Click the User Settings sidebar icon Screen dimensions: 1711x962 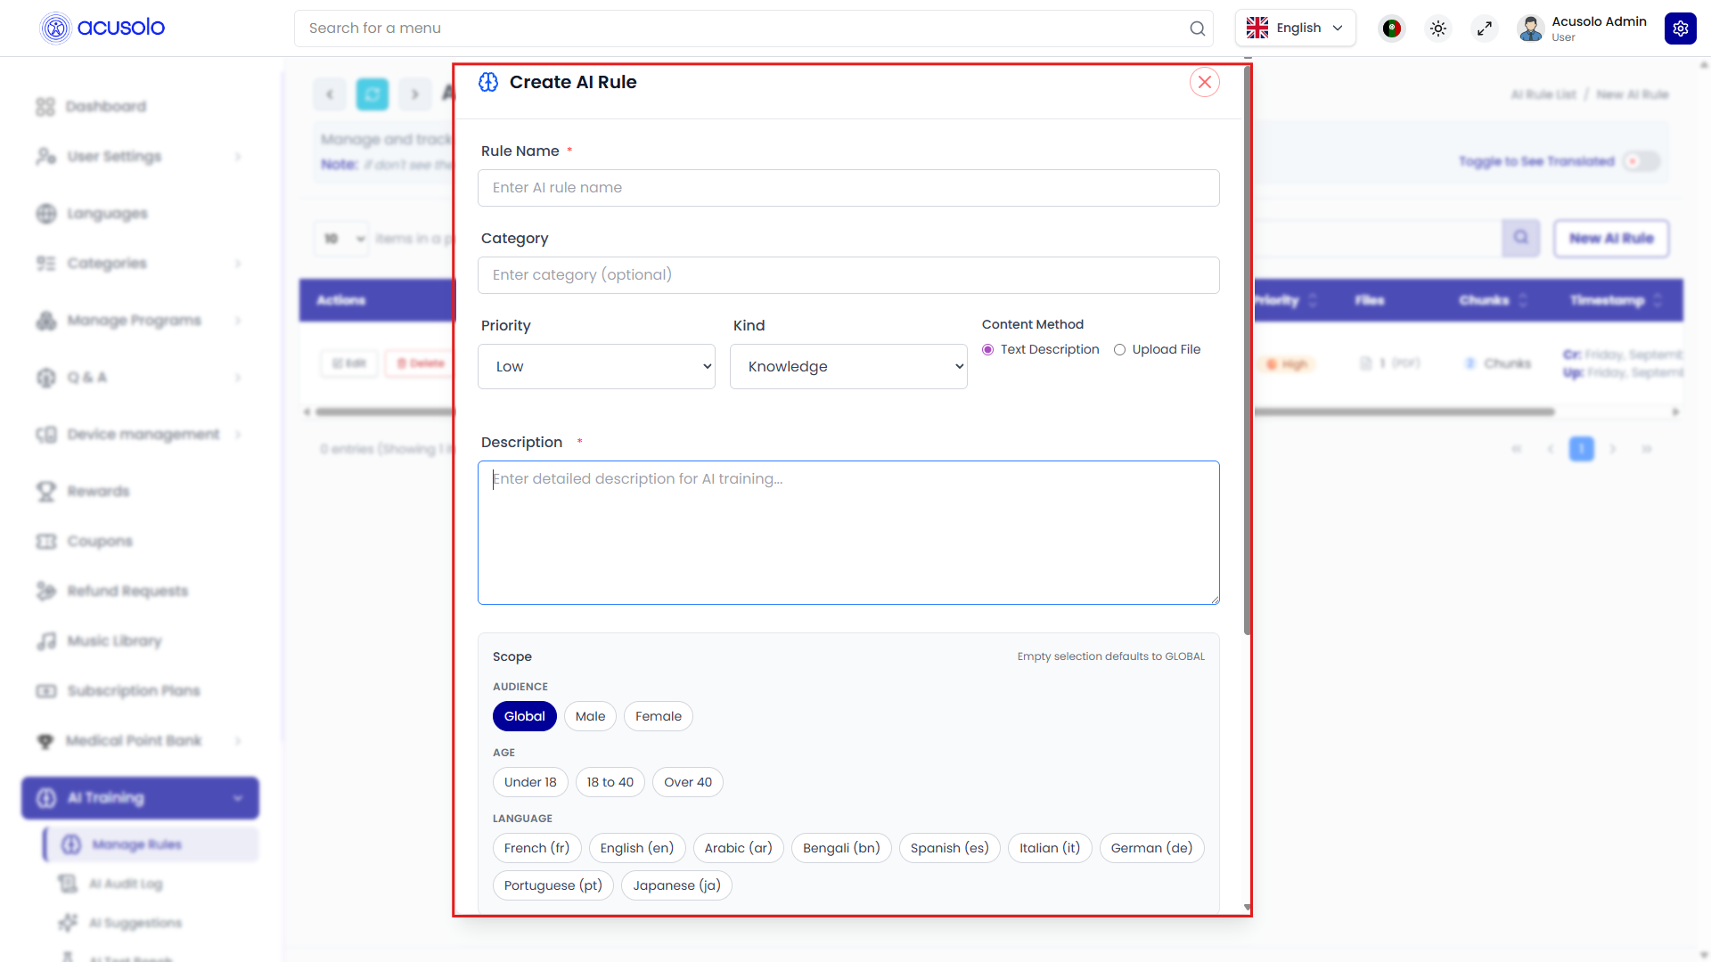click(x=45, y=156)
